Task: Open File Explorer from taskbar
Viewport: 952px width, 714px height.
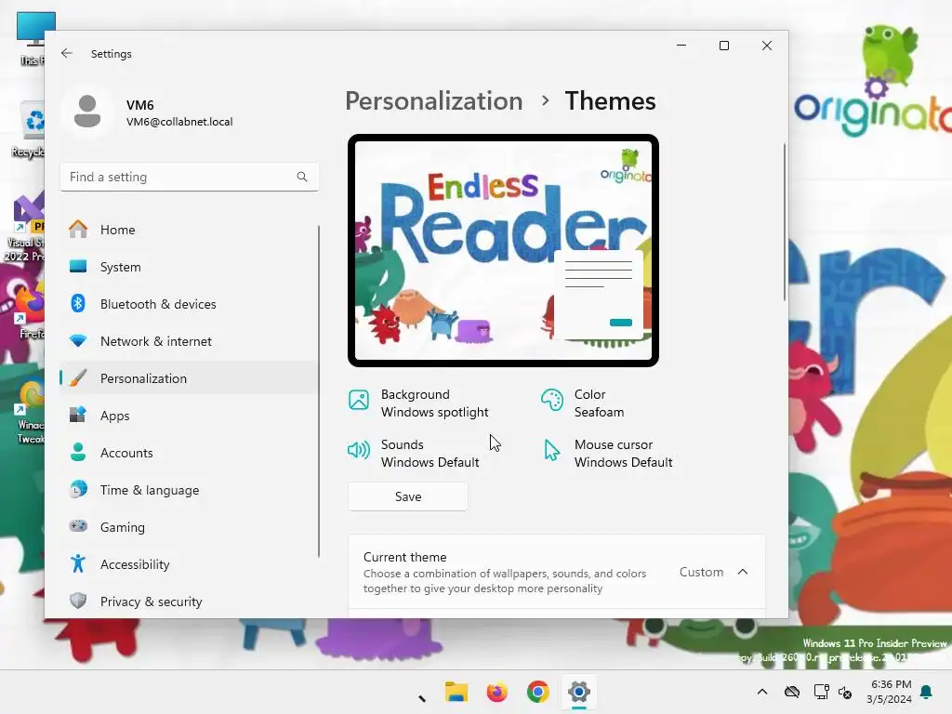Action: coord(456,692)
